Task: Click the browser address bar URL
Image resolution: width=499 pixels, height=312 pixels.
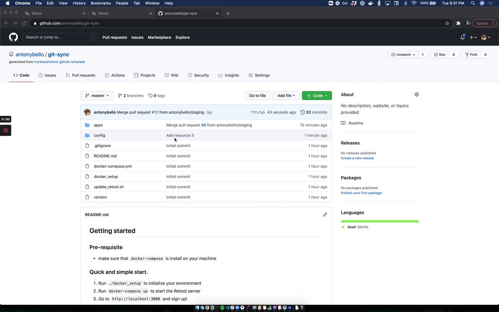Action: coord(69,23)
